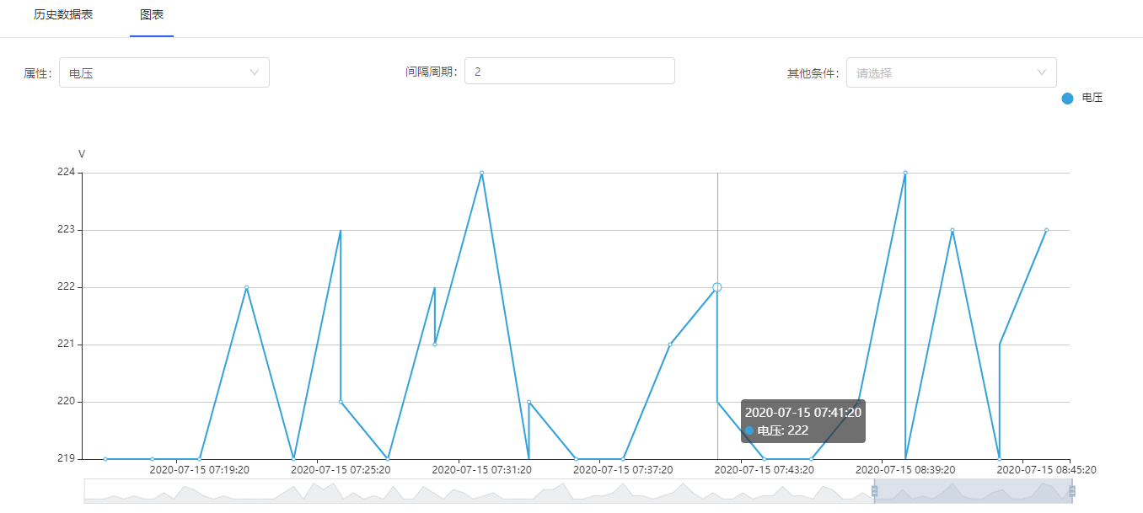The image size is (1143, 513).
Task: Click the 属性 field label
Action: click(x=38, y=73)
